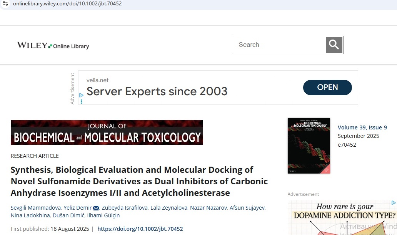Image resolution: width=397 pixels, height=235 pixels.
Task: Open author Sevgili Mammadova's details
Action: [35, 208]
